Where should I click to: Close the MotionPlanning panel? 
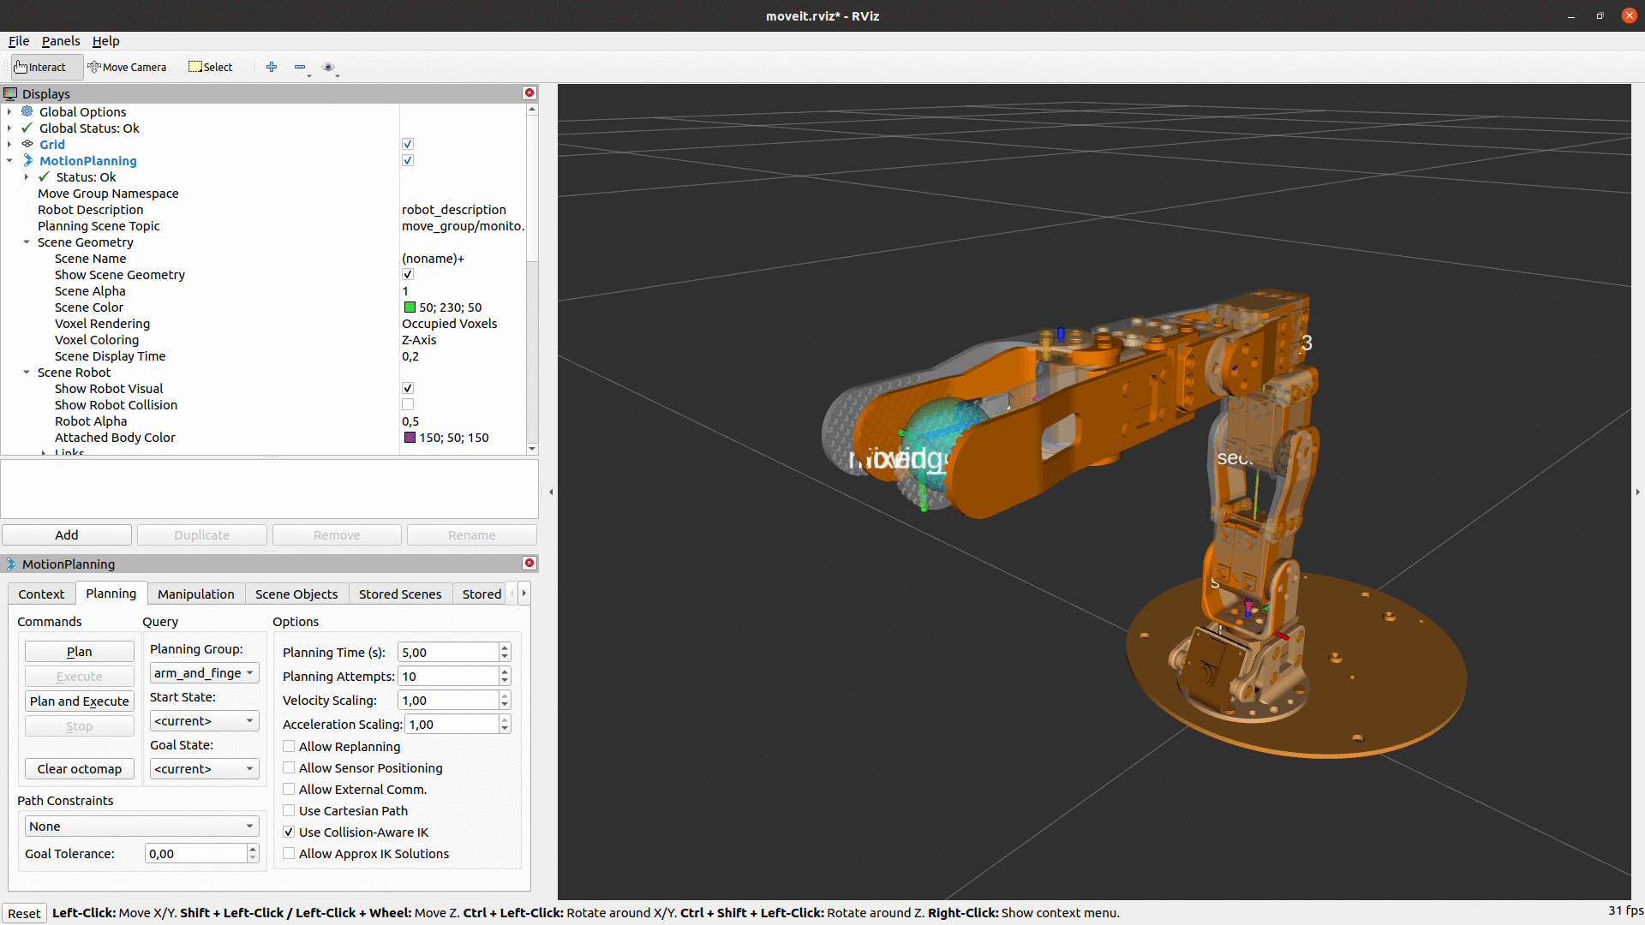click(x=529, y=563)
